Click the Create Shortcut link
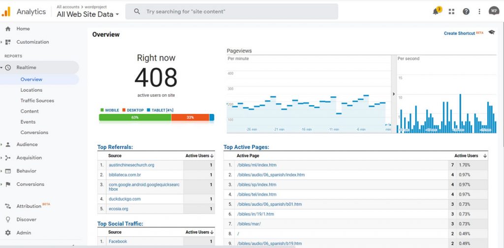The width and height of the screenshot is (504, 248). (459, 33)
